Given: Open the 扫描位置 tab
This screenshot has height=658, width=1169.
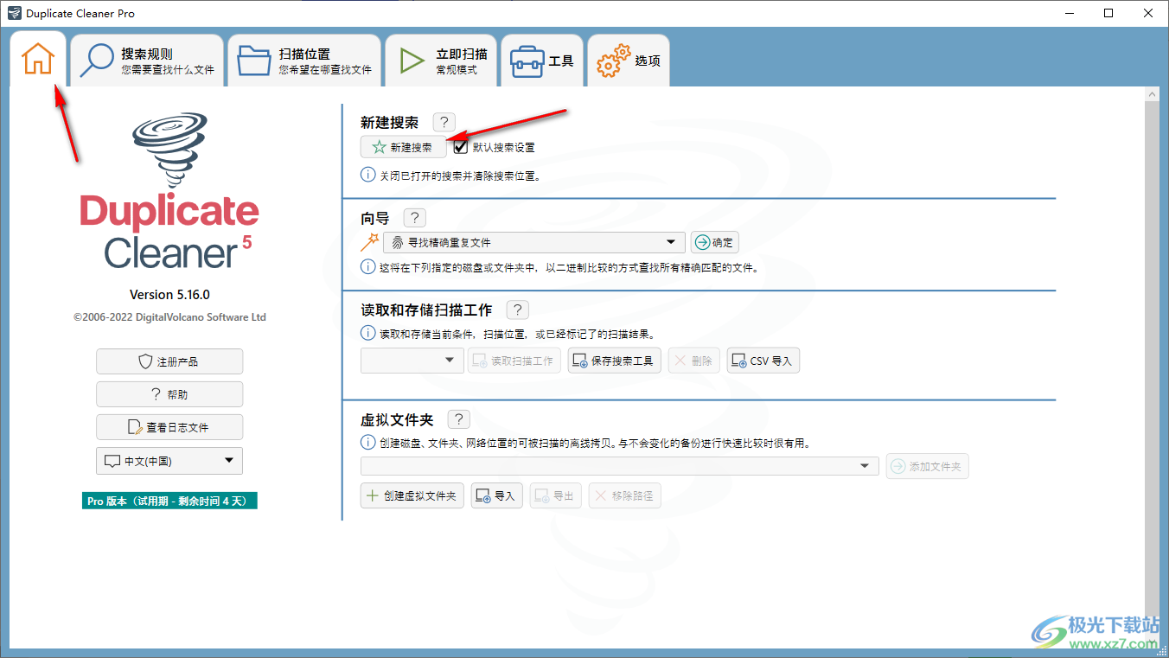Looking at the screenshot, I should (x=304, y=61).
